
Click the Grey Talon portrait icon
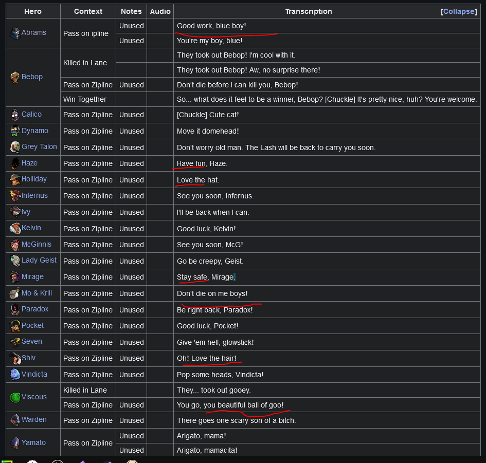click(x=15, y=147)
